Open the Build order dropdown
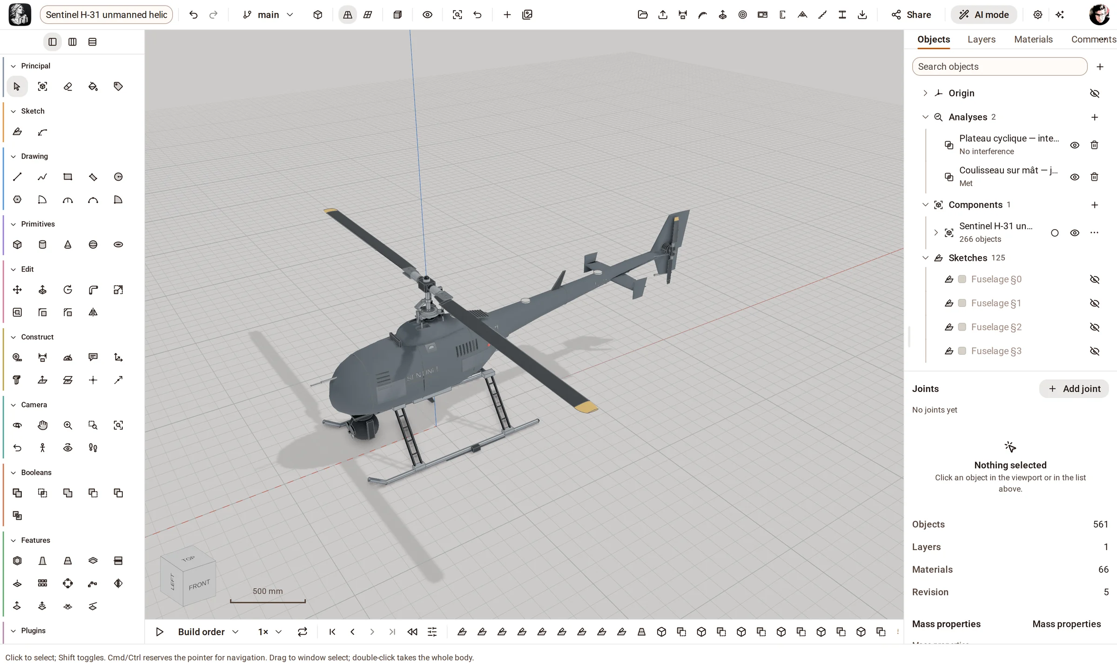This screenshot has height=671, width=1117. pyautogui.click(x=209, y=632)
